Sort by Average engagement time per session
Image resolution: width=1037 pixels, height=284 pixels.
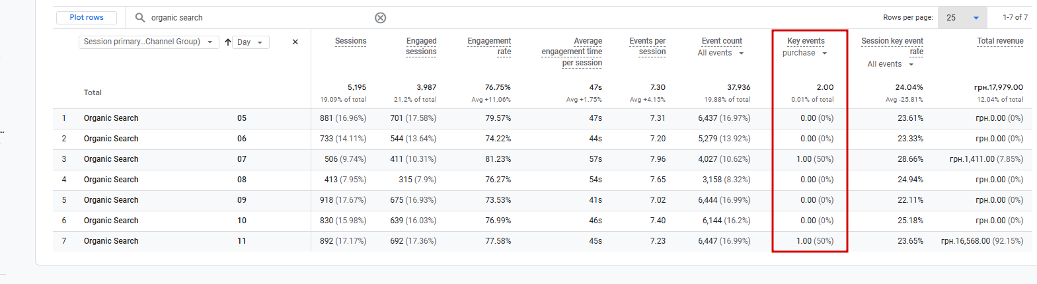click(x=572, y=52)
